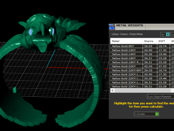This screenshot has width=174, height=131.
Task: Click the Metal Weights scale icon
Action: 112,27
